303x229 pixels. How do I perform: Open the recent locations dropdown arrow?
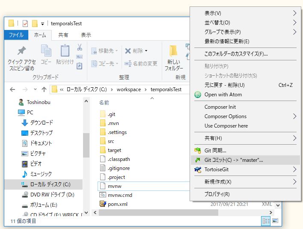point(35,89)
